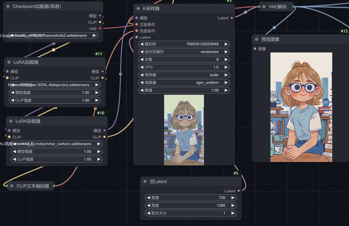Screen dimensions: 349x226
Task: Decrease 宽度 value with left arrow
Action: (x=148, y=198)
